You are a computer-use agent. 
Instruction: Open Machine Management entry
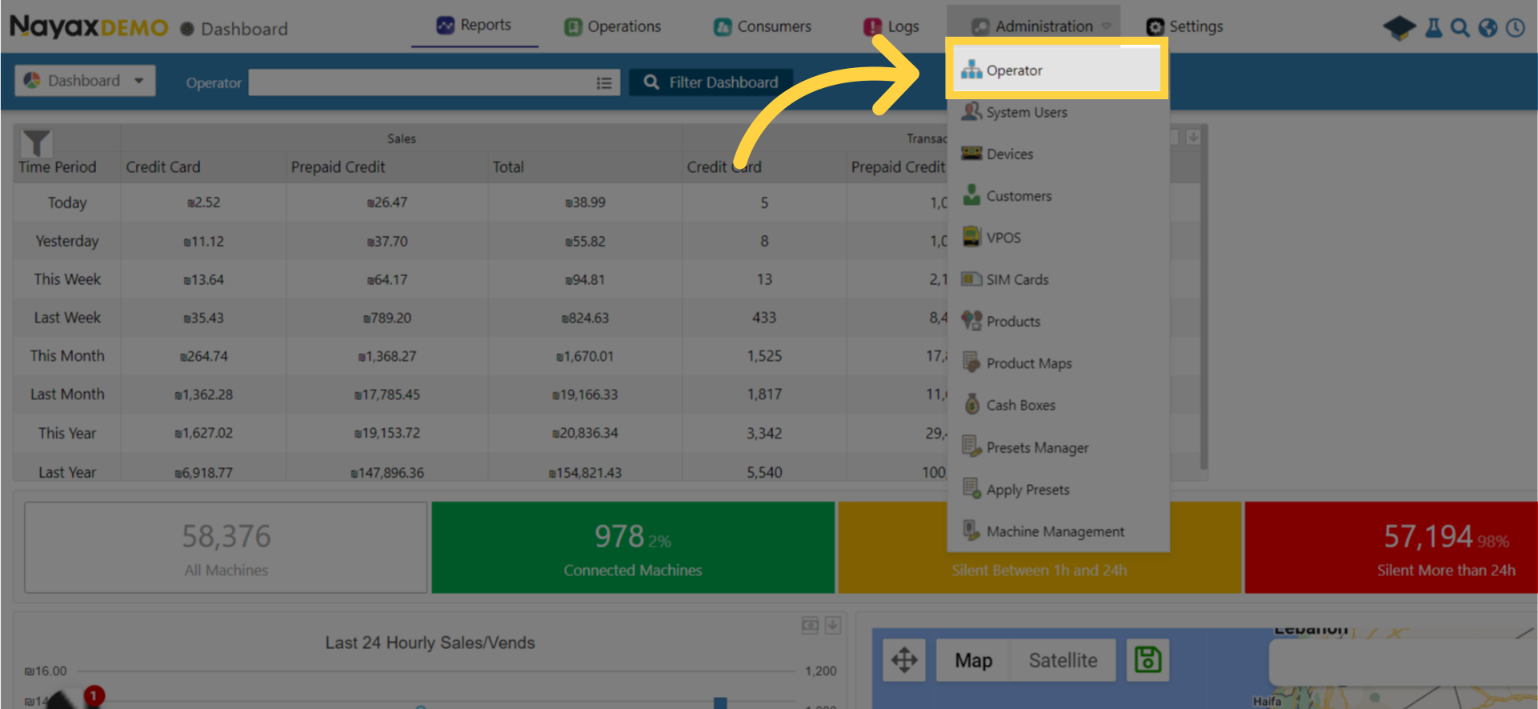click(1056, 531)
